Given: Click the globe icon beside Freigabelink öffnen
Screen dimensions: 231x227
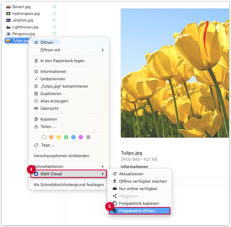Looking at the screenshot, I should (115, 211).
